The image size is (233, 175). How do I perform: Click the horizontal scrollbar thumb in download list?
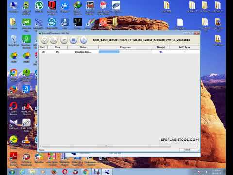pos(106,146)
